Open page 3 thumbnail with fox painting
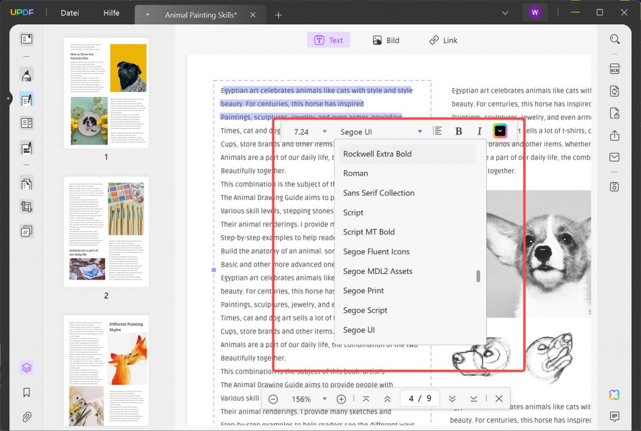The height and width of the screenshot is (431, 641). click(x=106, y=370)
